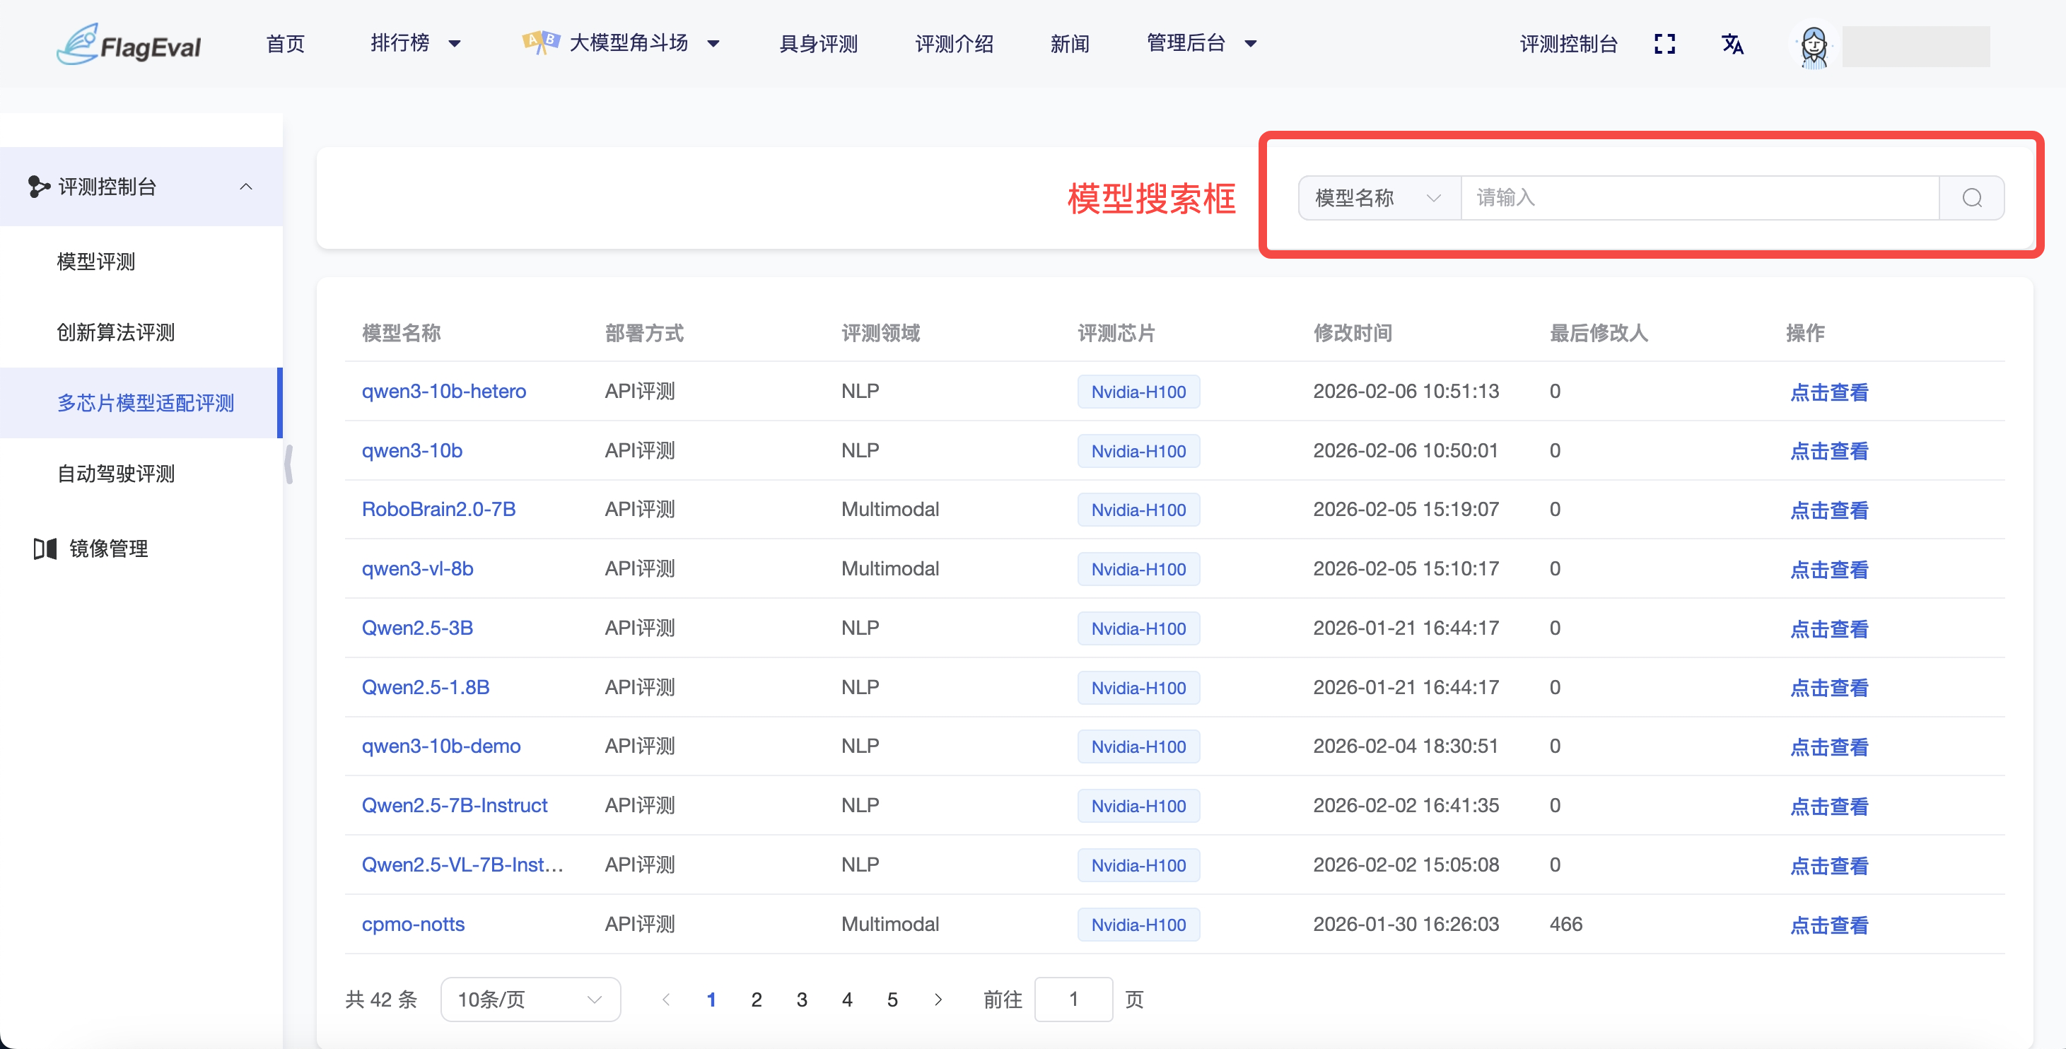Click the left arrow for previous page

667,1000
